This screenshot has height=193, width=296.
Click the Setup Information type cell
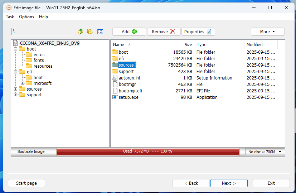click(x=214, y=78)
